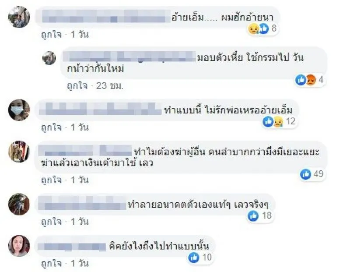Open reactions with angry emoji count 4
The image size is (350, 272).
coord(310,80)
